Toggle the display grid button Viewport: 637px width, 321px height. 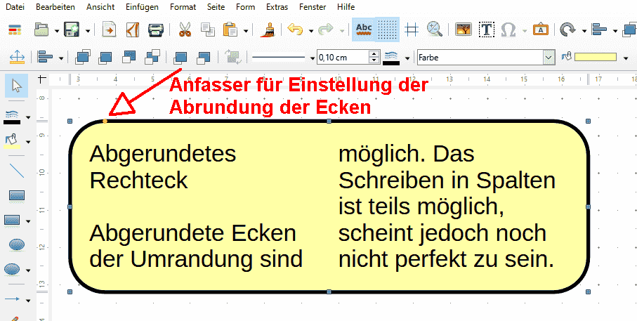(389, 30)
